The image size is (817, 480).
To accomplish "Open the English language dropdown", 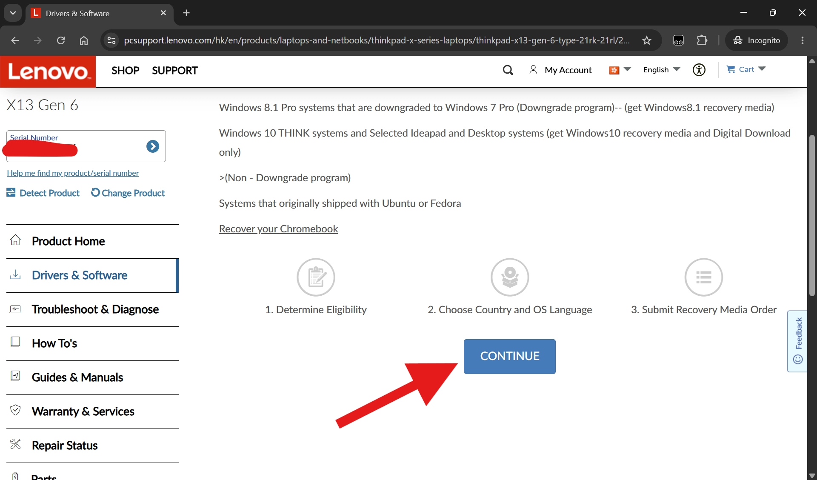I will pyautogui.click(x=662, y=69).
